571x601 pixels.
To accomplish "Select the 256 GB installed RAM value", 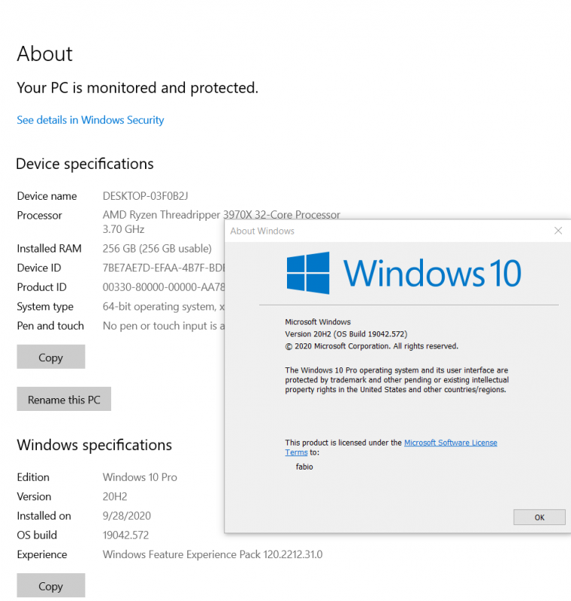I will [x=157, y=249].
